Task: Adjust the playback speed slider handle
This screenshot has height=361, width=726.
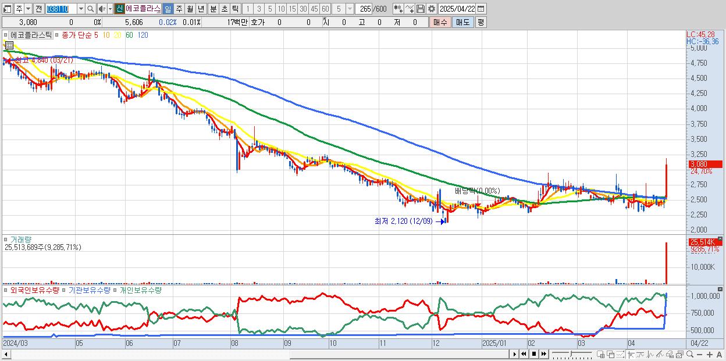Action: pos(571,353)
